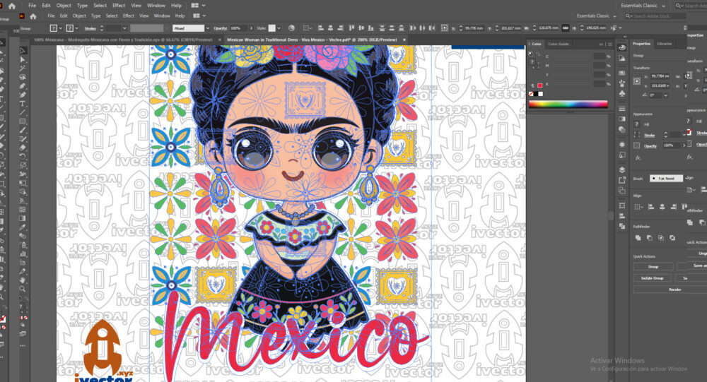Click the fx effects icon in Properties
Image resolution: width=707 pixels, height=382 pixels.
point(638,158)
